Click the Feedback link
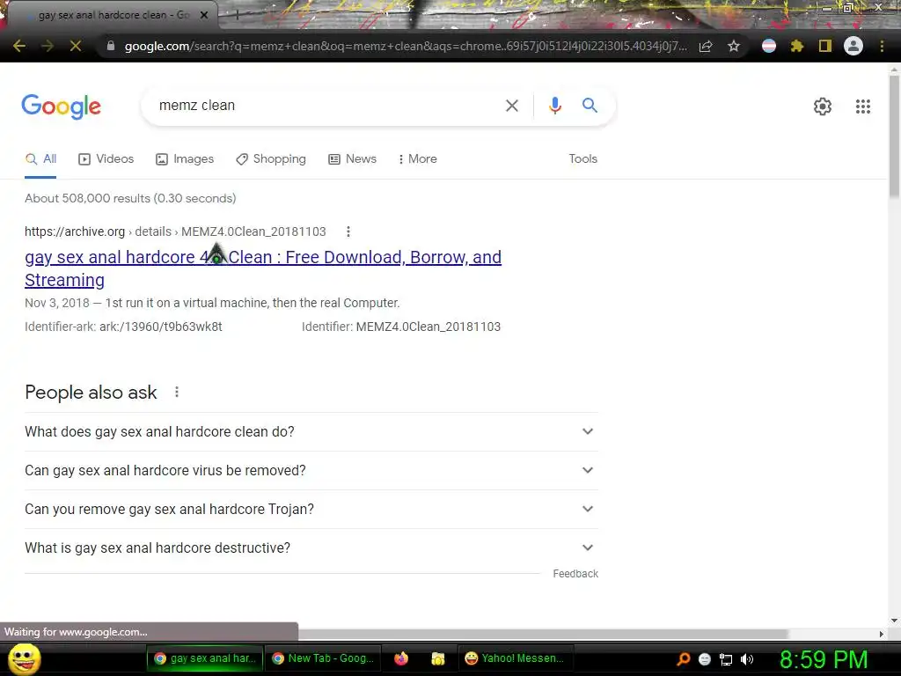Screen dimensions: 901x676 tap(575, 574)
